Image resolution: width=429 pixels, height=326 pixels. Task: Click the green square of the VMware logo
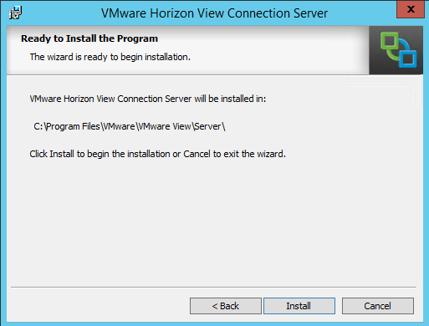[389, 42]
